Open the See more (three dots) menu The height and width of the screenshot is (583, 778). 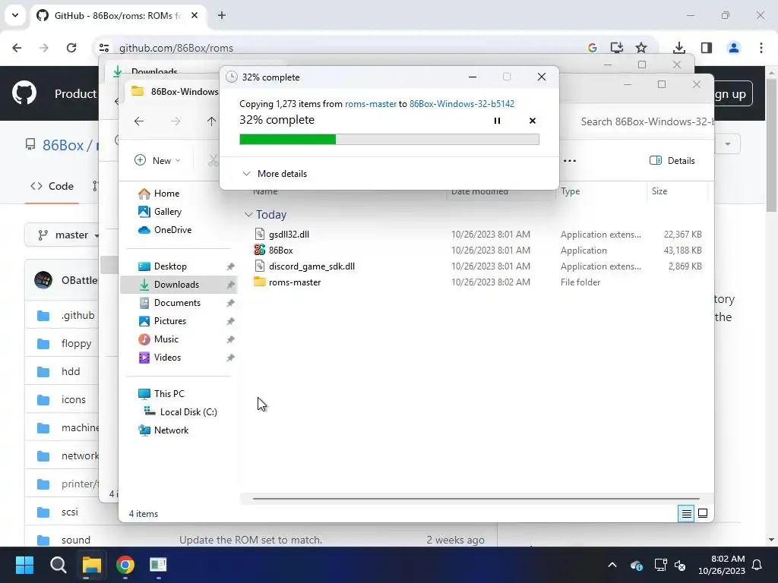[570, 161]
